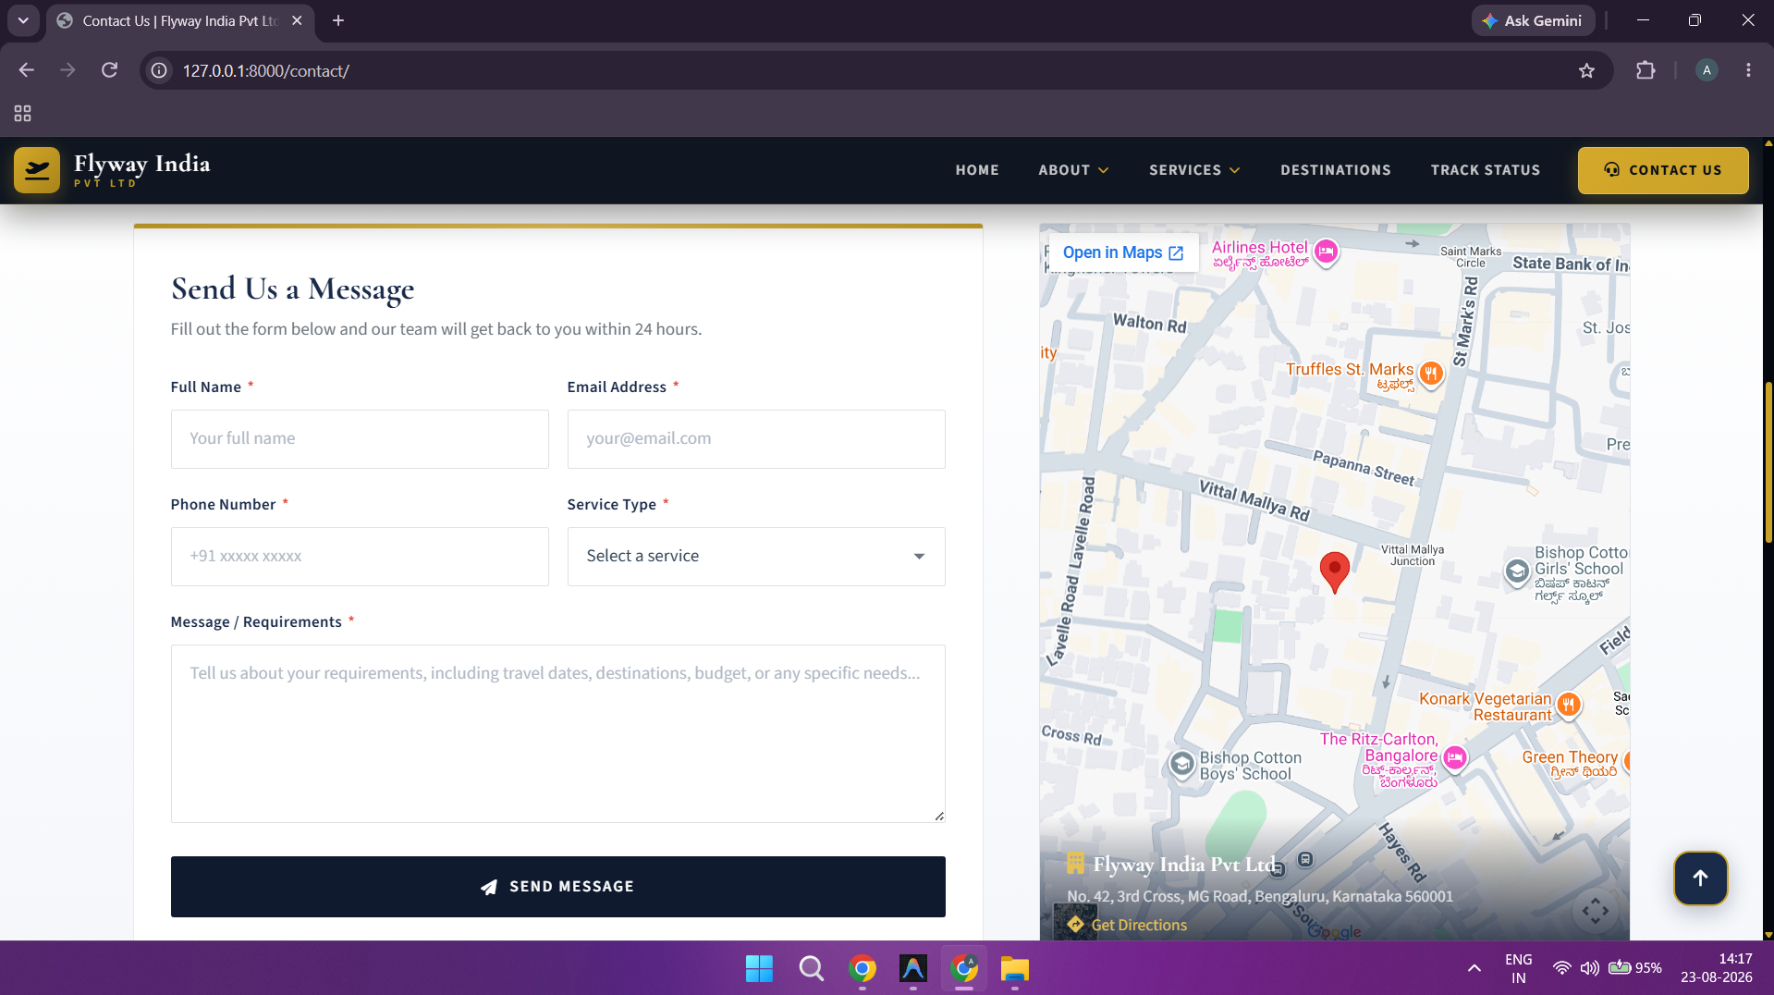The image size is (1774, 995).
Task: Open the Track Status page
Action: coord(1485,170)
